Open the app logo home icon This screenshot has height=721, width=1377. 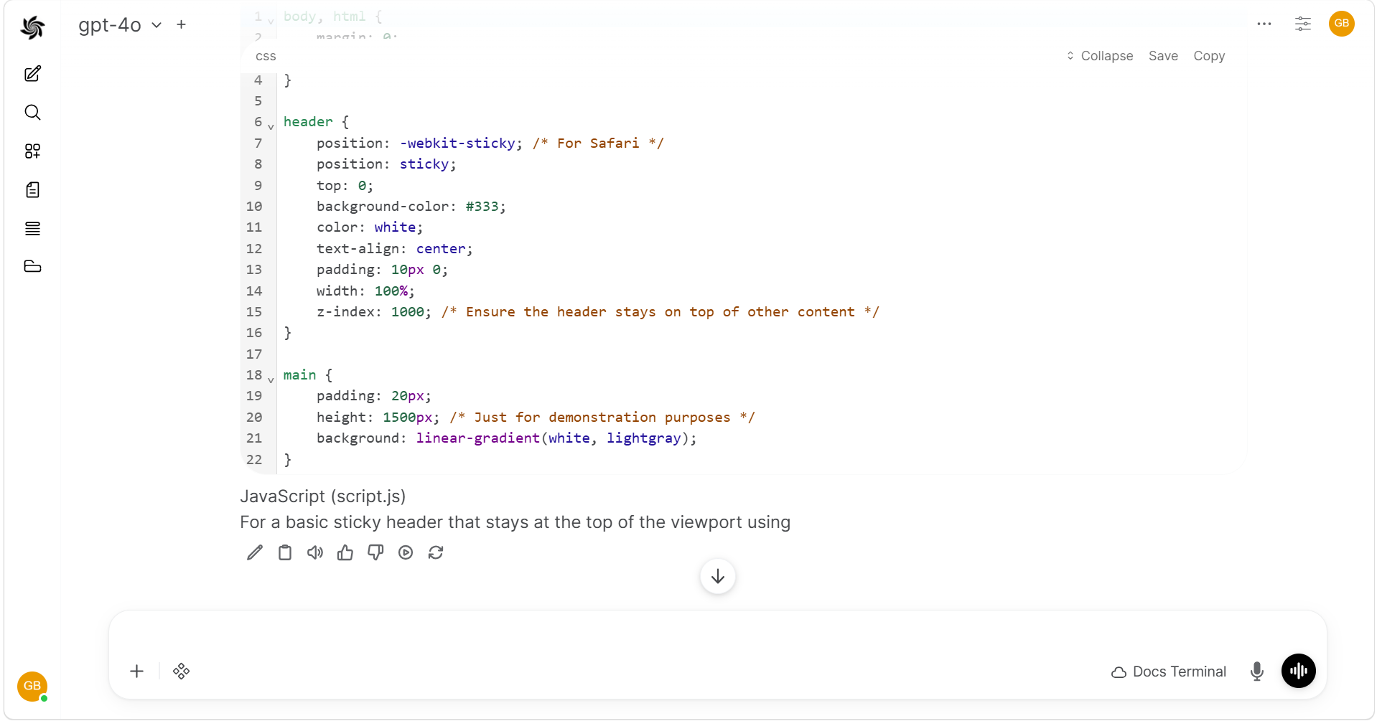32,27
